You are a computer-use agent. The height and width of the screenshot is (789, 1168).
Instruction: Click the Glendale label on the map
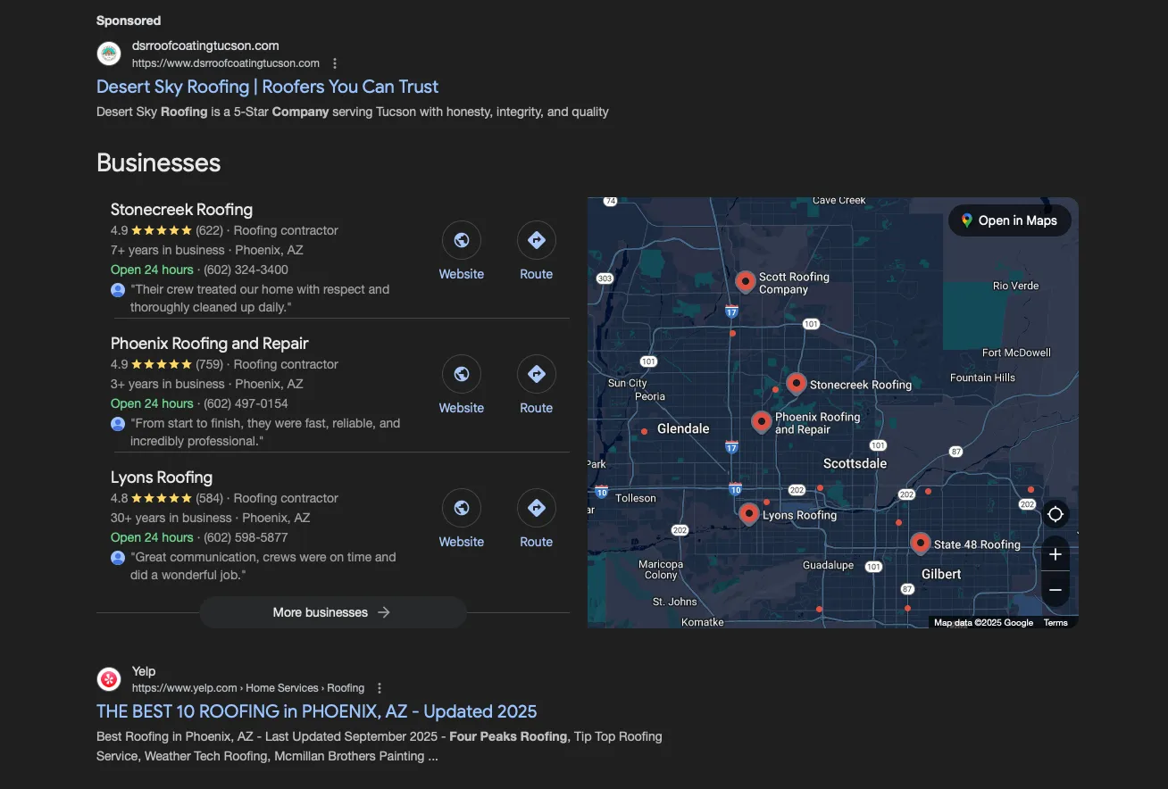(x=683, y=428)
